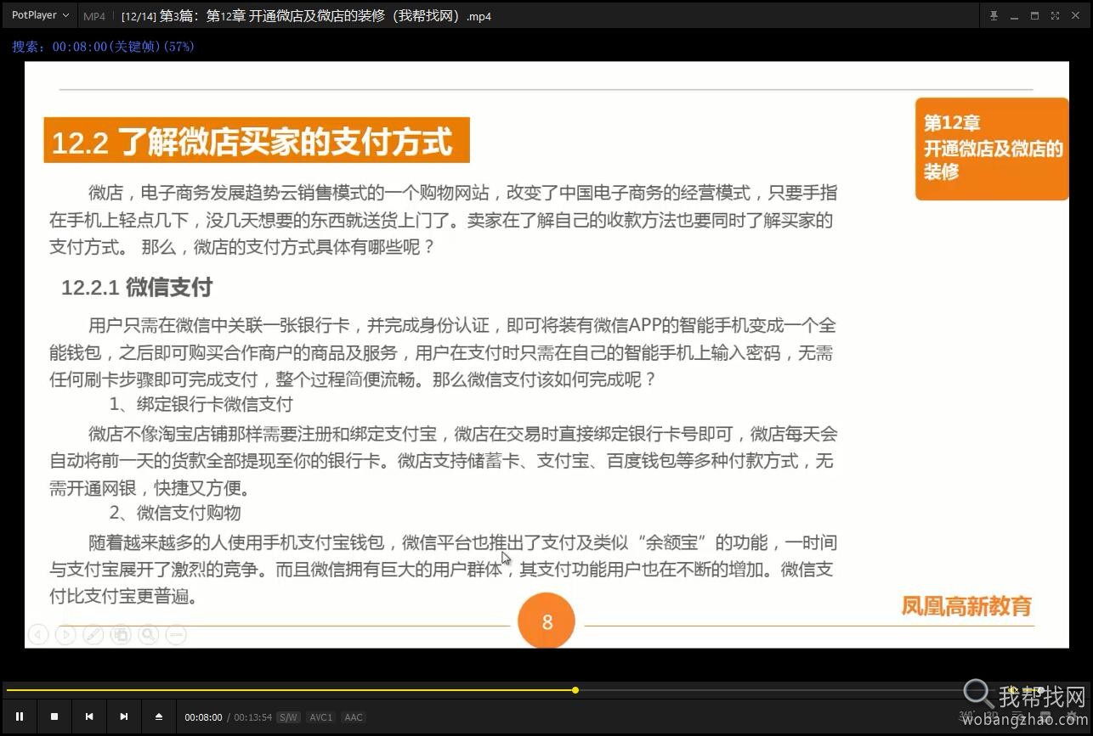Stop the video playback

pos(54,716)
